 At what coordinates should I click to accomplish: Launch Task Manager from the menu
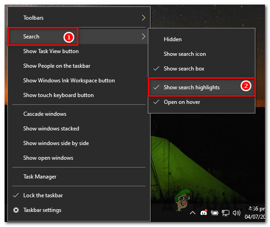(x=79, y=177)
